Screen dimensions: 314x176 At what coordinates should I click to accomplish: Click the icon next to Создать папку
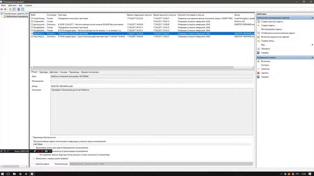coord(259,41)
